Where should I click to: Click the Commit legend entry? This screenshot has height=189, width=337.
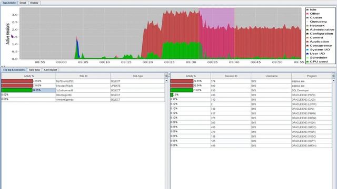click(315, 37)
